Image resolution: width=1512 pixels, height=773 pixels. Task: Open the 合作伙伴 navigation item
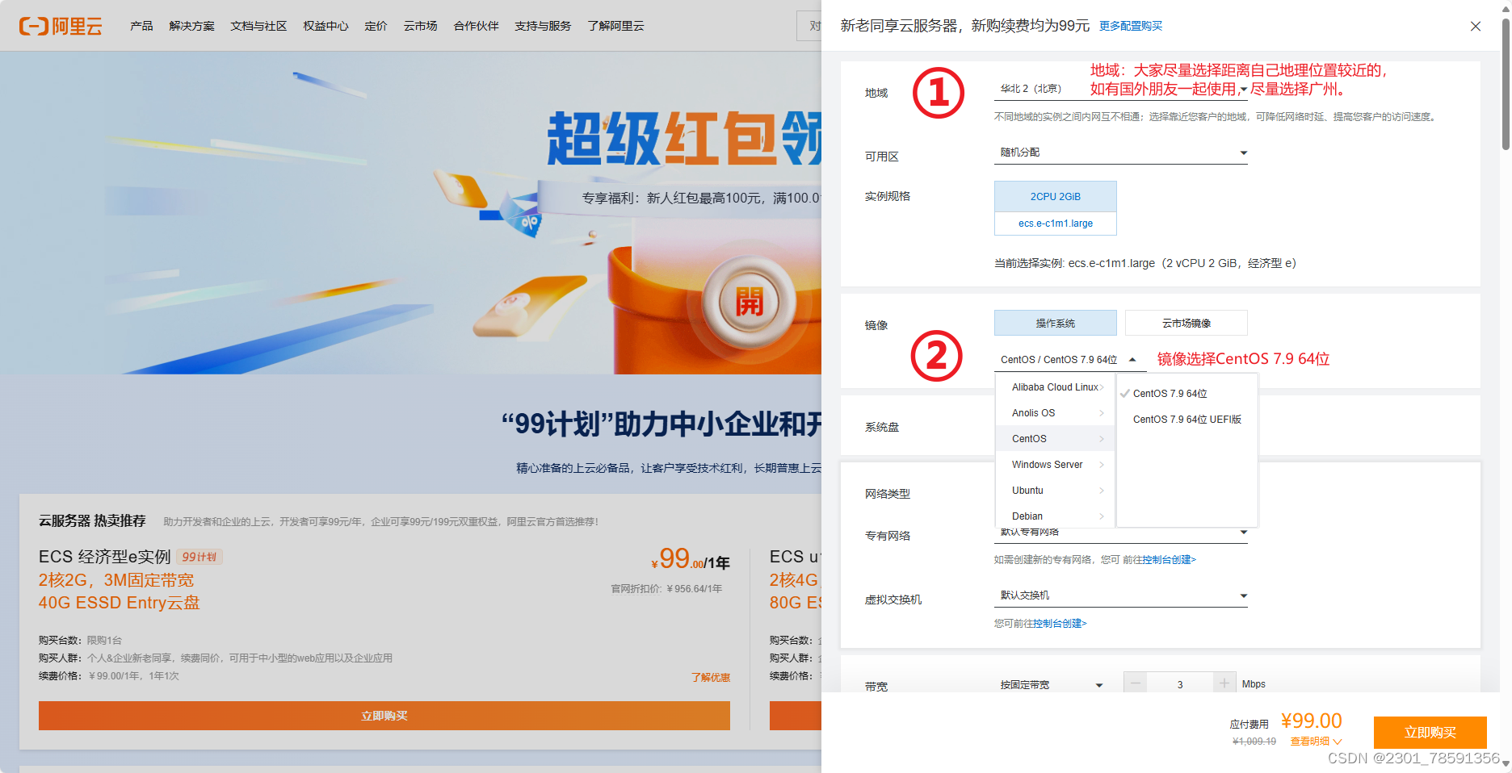[x=476, y=26]
